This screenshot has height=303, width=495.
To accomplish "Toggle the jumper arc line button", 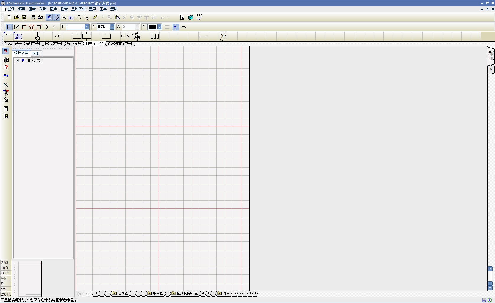I will [184, 27].
